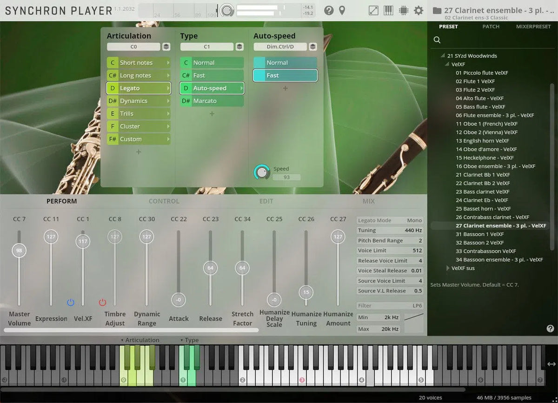The width and height of the screenshot is (558, 403).
Task: Click the resize window icon
Action: 373,10
